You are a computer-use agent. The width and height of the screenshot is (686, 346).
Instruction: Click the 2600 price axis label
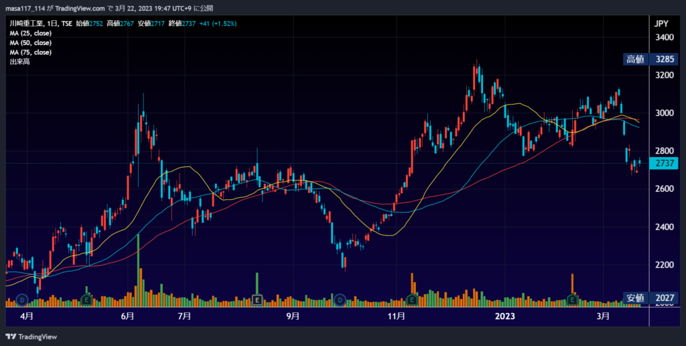coord(664,189)
